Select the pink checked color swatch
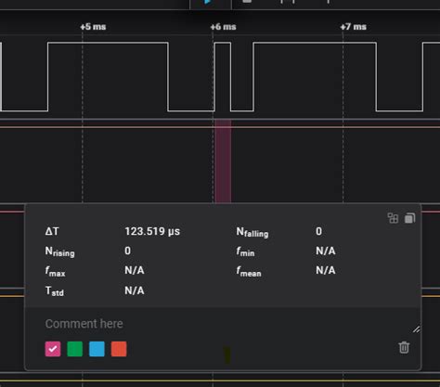The image size is (440, 387). pos(53,349)
